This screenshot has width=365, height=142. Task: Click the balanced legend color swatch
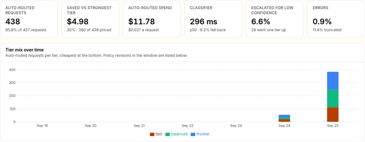click(168, 134)
